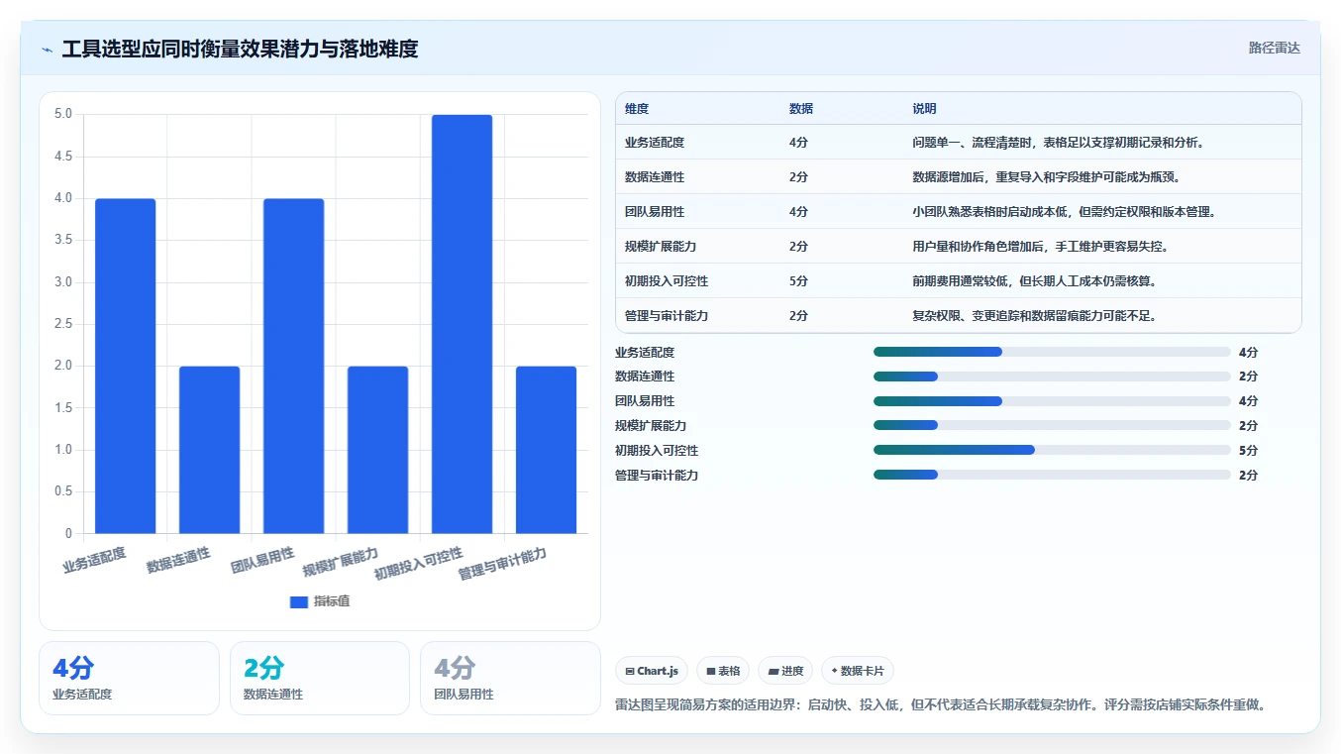
Task: Select the 团队易用性 table row cell
Action: click(655, 212)
